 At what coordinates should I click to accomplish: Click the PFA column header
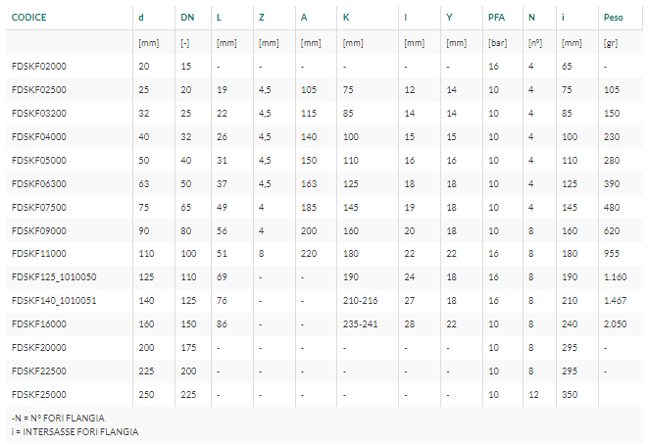tap(496, 18)
